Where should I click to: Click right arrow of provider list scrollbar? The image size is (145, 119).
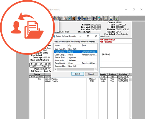pyautogui.click(x=96, y=69)
